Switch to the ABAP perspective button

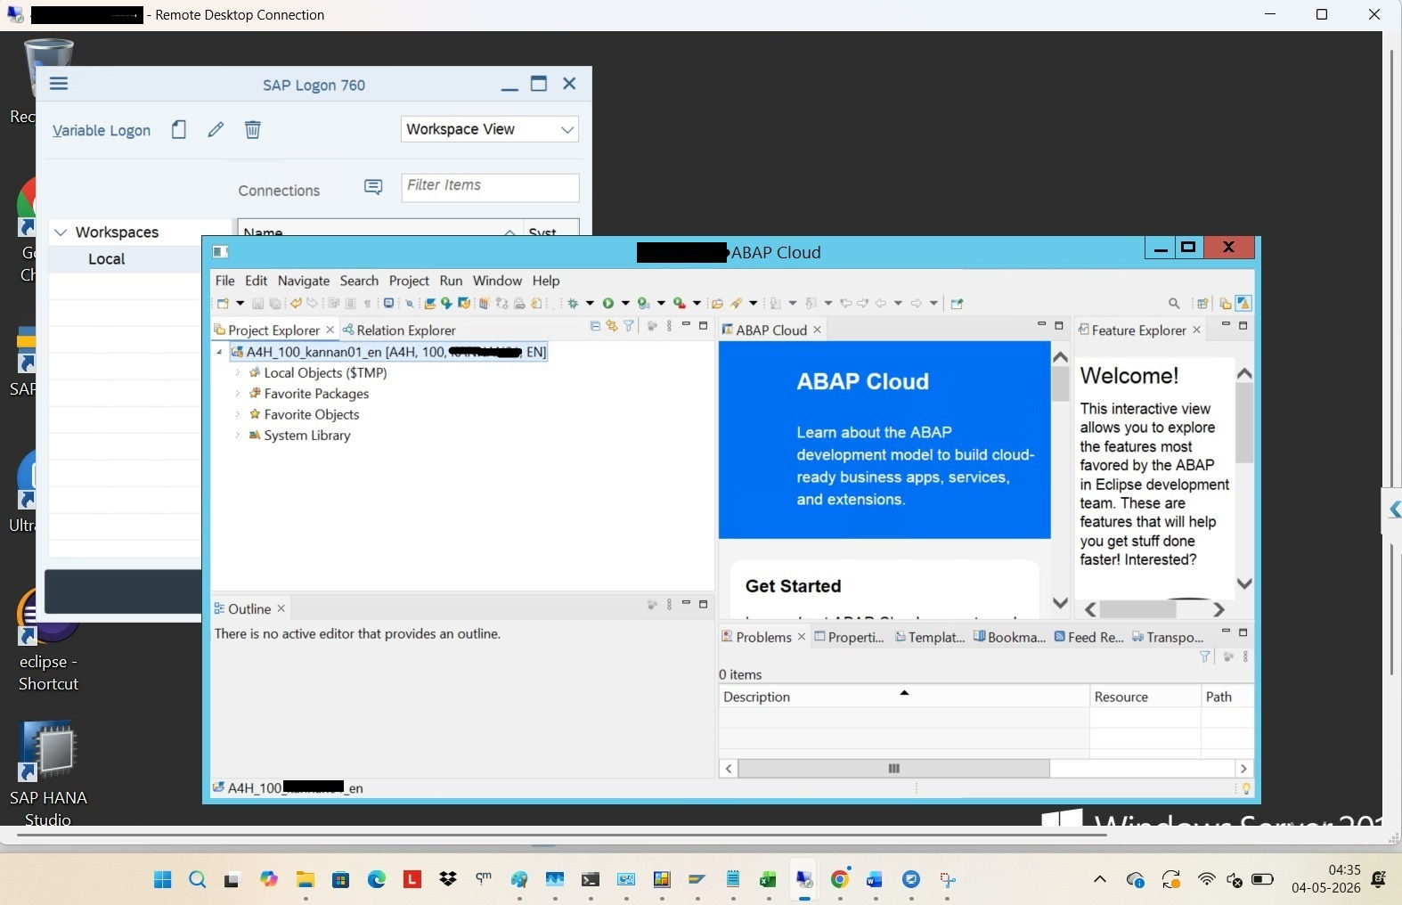pyautogui.click(x=1243, y=303)
